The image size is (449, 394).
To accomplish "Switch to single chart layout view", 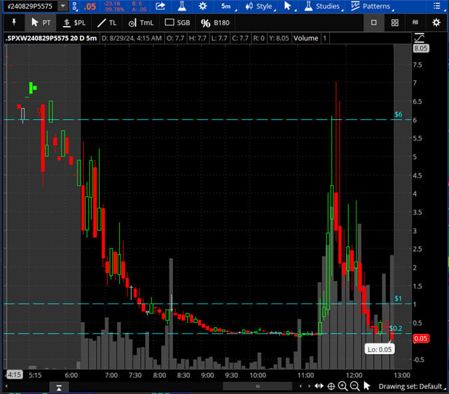I will [374, 23].
